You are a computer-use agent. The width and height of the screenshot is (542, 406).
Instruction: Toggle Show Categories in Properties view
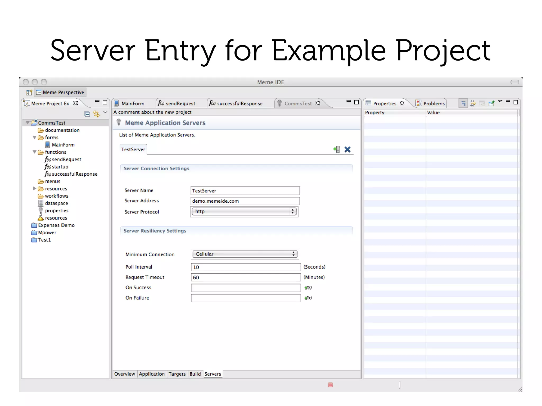point(463,103)
